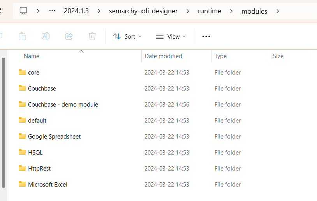Select the core folder name

coord(33,73)
